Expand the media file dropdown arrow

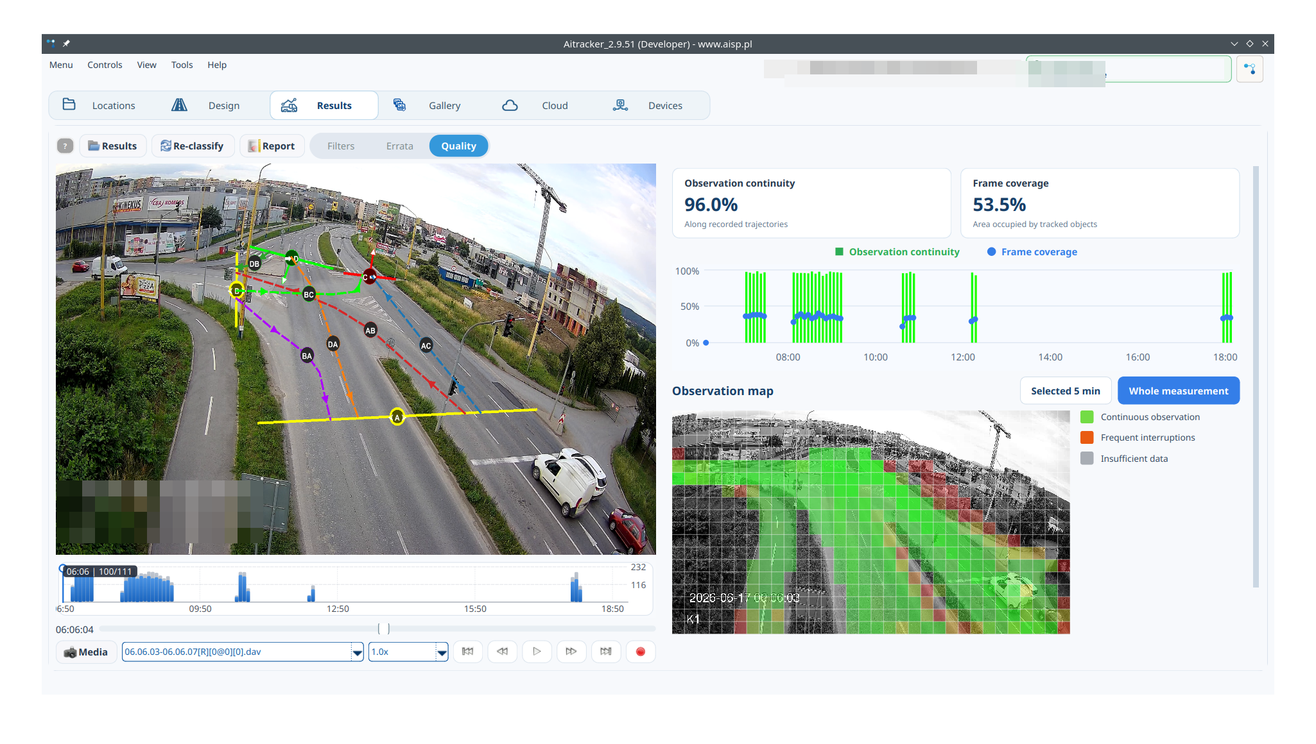coord(358,652)
